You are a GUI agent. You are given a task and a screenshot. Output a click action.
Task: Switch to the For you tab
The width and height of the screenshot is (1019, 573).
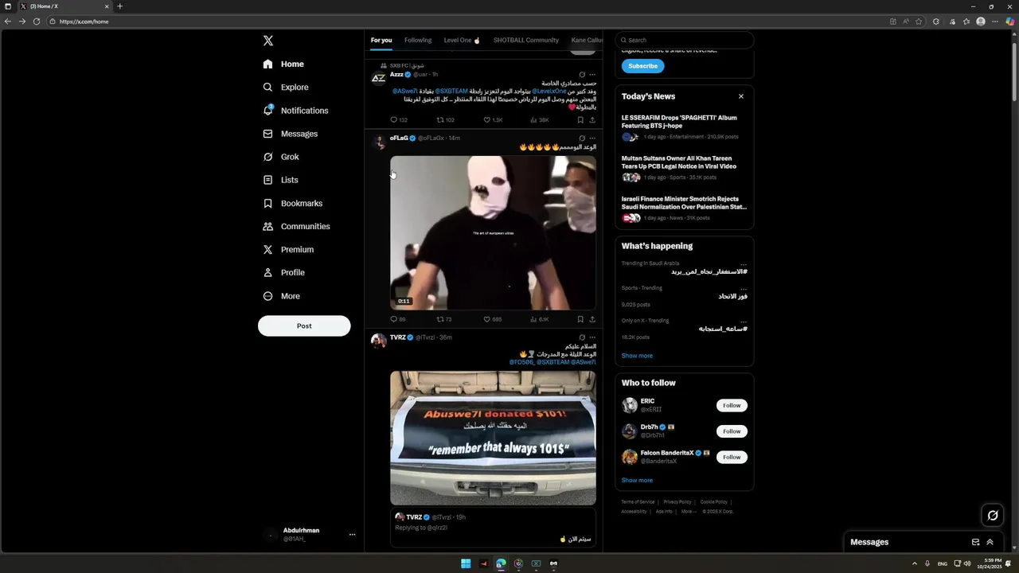coord(381,40)
